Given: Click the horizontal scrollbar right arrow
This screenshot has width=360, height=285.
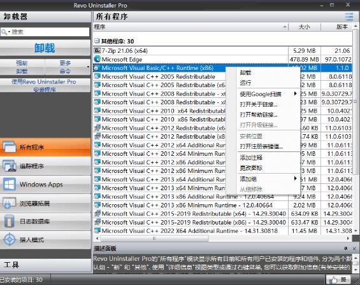Looking at the screenshot, I should click(x=348, y=239).
